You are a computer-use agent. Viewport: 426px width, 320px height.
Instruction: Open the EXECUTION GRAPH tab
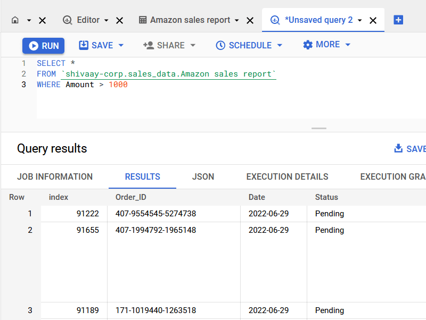tap(392, 176)
